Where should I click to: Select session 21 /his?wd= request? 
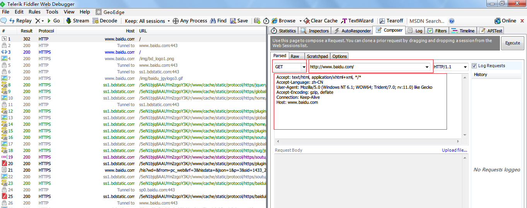pyautogui.click(x=133, y=170)
